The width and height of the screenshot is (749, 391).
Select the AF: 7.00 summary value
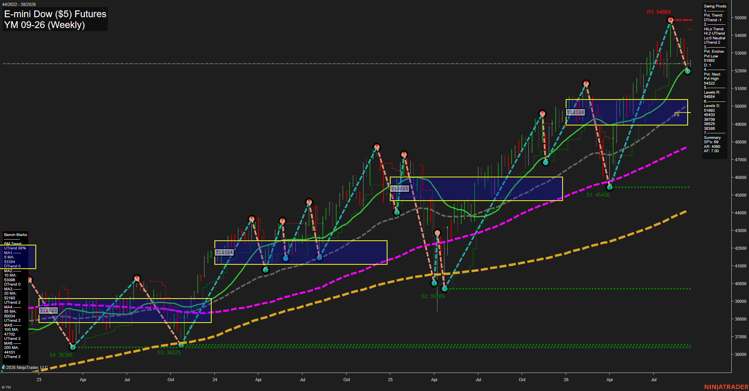(711, 151)
